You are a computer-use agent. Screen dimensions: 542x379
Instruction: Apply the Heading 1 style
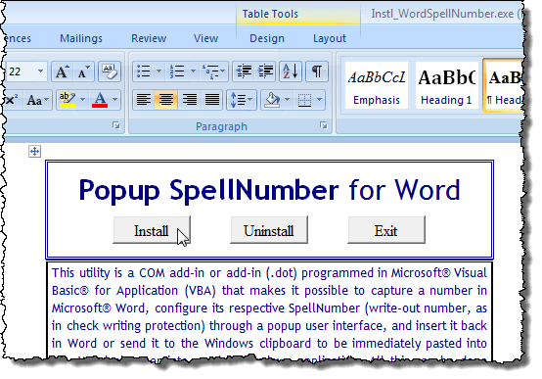tap(446, 85)
